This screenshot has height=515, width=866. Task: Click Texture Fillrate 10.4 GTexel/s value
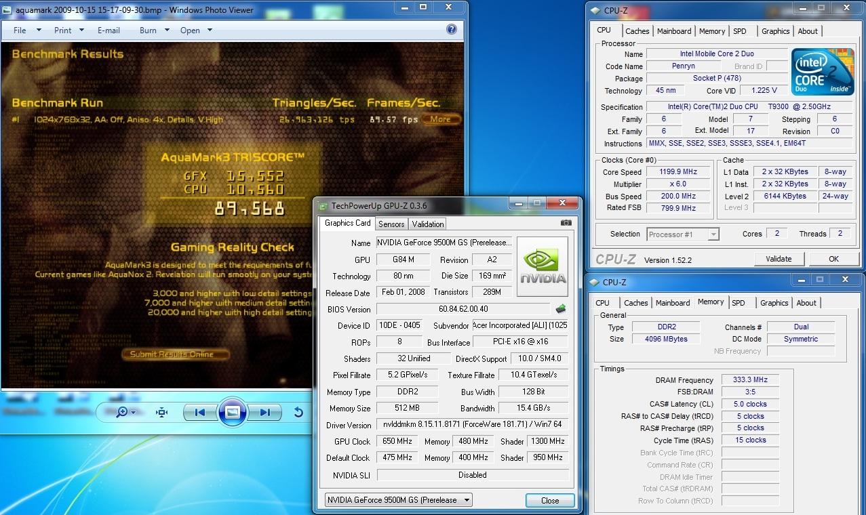tap(533, 375)
